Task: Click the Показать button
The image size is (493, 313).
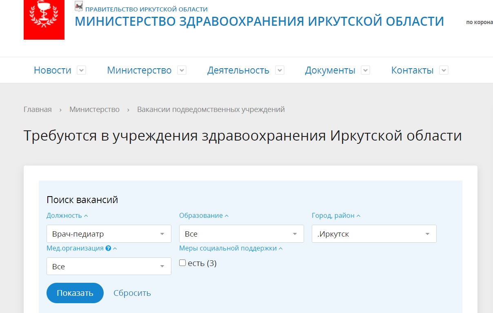Action: [x=75, y=293]
